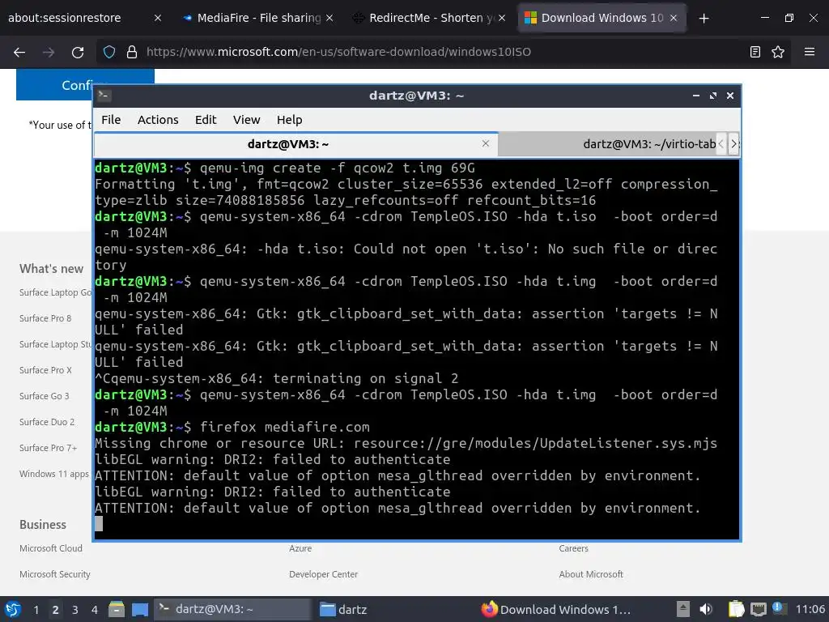Switch to the MediaFire File sharing tab
Viewport: 829px width, 622px height.
258,18
